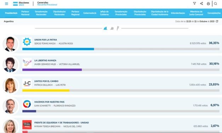The height and width of the screenshot is (133, 222).
Task: Open the Presidente/a tab
Action: [11, 13]
